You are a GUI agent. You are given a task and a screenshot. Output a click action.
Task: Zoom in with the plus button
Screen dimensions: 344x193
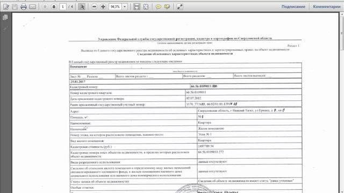coord(103,7)
